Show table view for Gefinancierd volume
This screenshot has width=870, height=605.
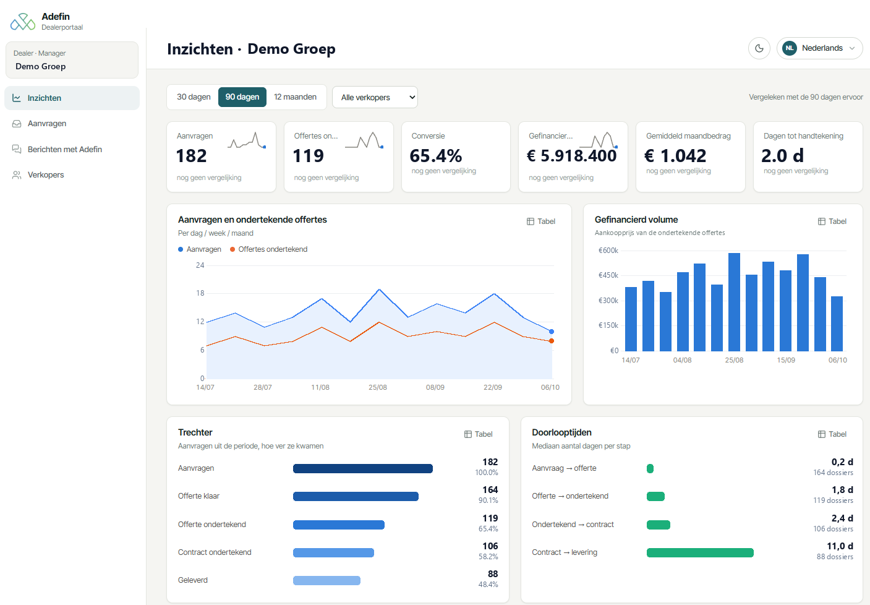coord(832,221)
